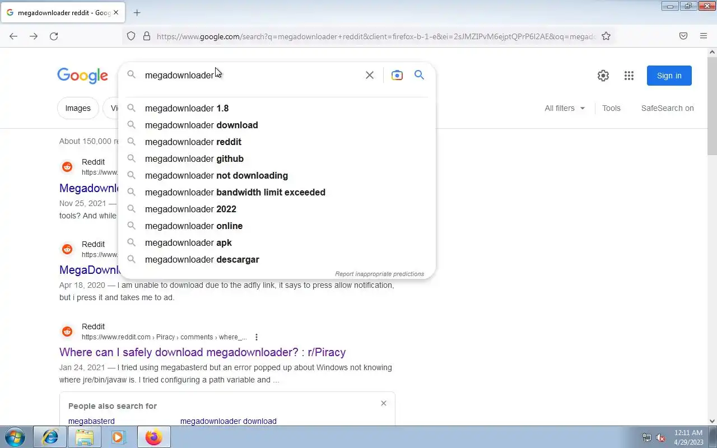Reload the current Google page
The image size is (717, 448).
click(x=54, y=36)
